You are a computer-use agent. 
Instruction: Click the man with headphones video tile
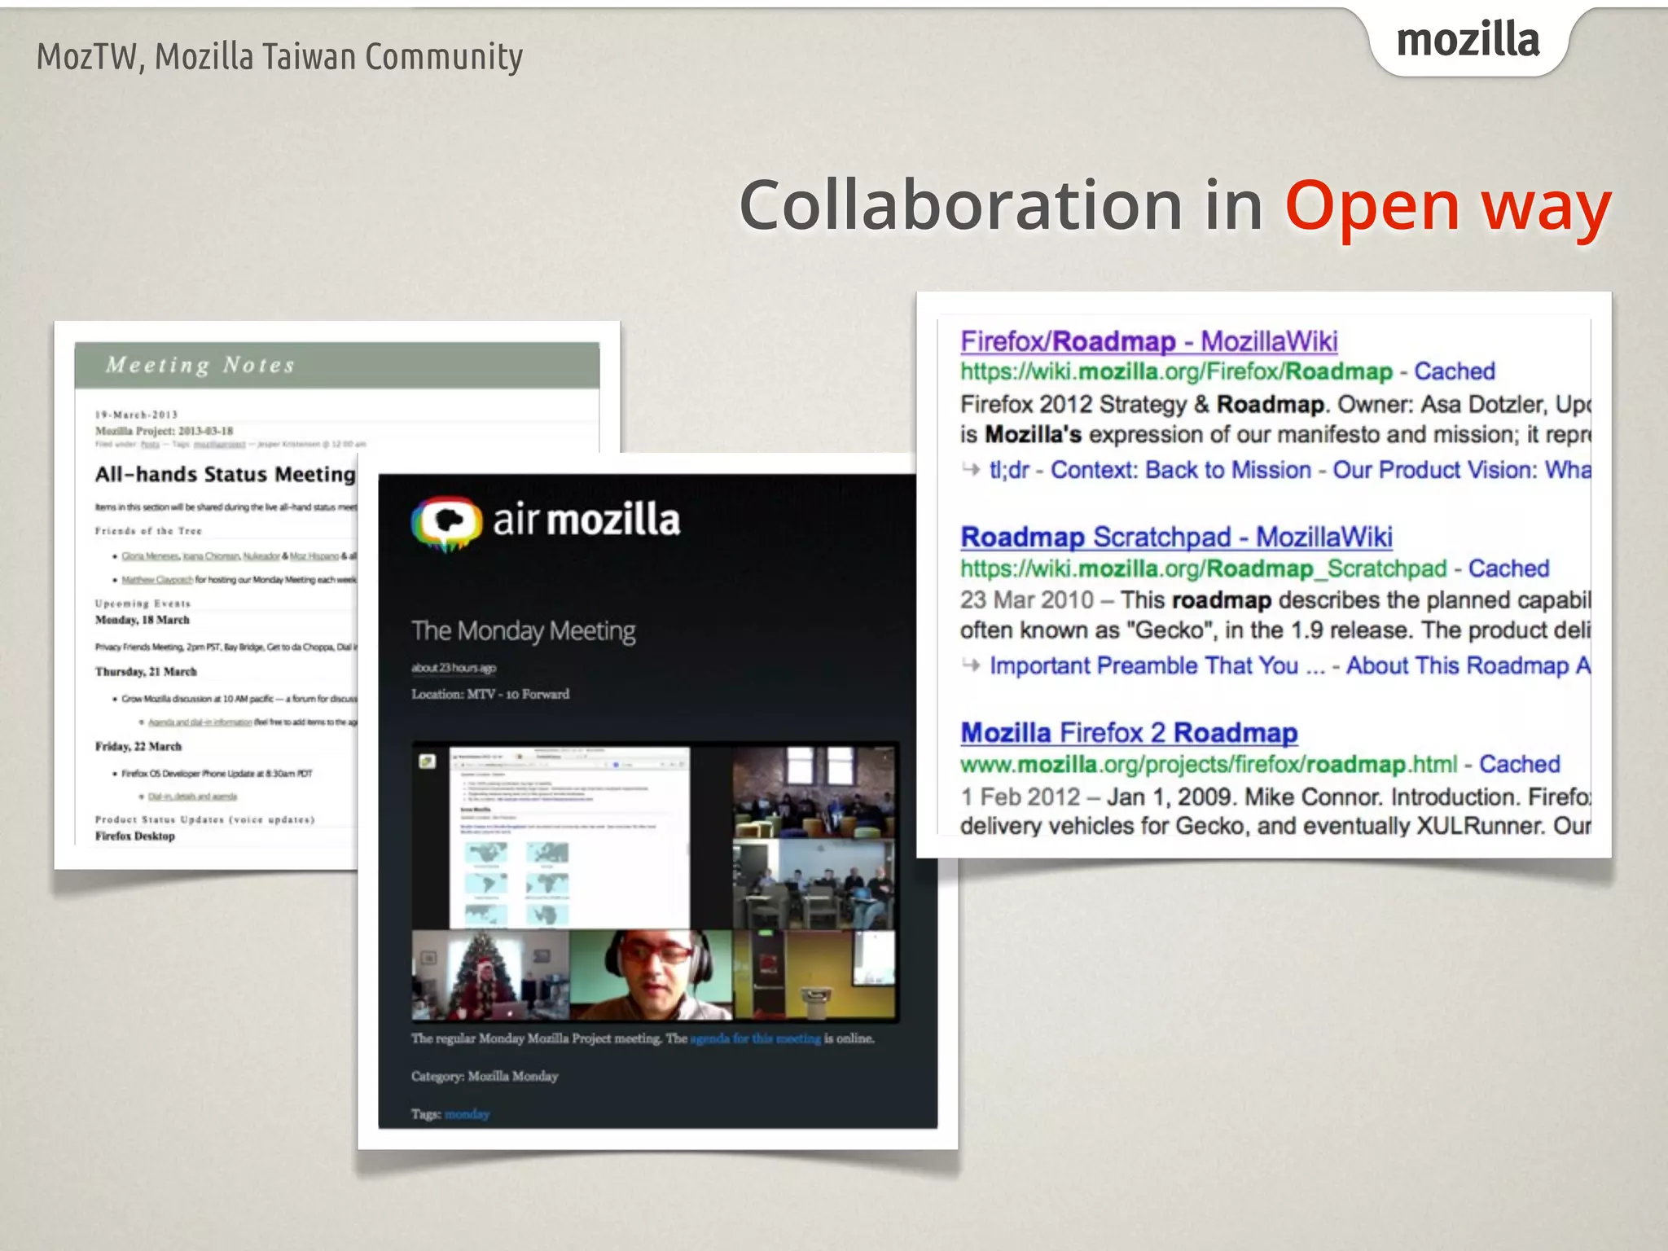(652, 975)
